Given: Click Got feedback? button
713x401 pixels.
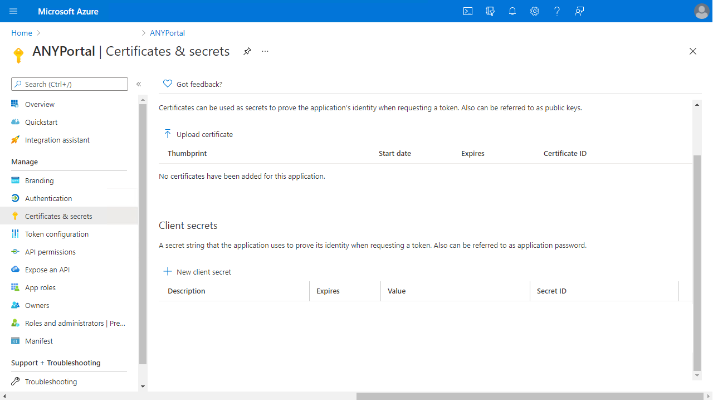Looking at the screenshot, I should tap(193, 84).
